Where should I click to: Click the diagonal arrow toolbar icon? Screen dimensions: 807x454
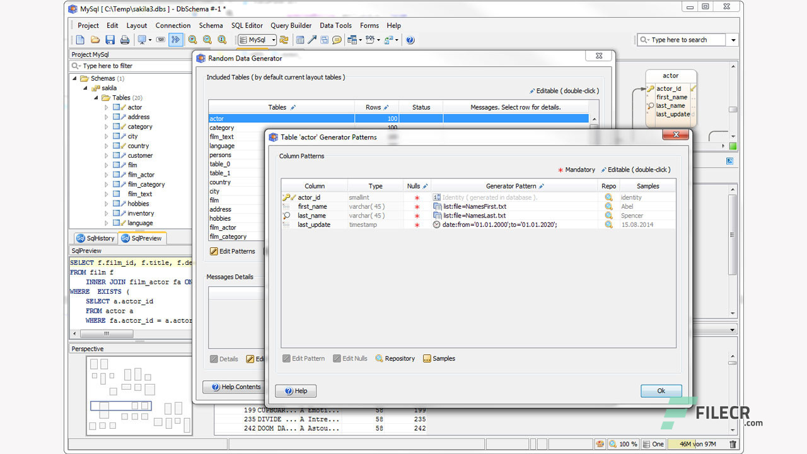311,40
